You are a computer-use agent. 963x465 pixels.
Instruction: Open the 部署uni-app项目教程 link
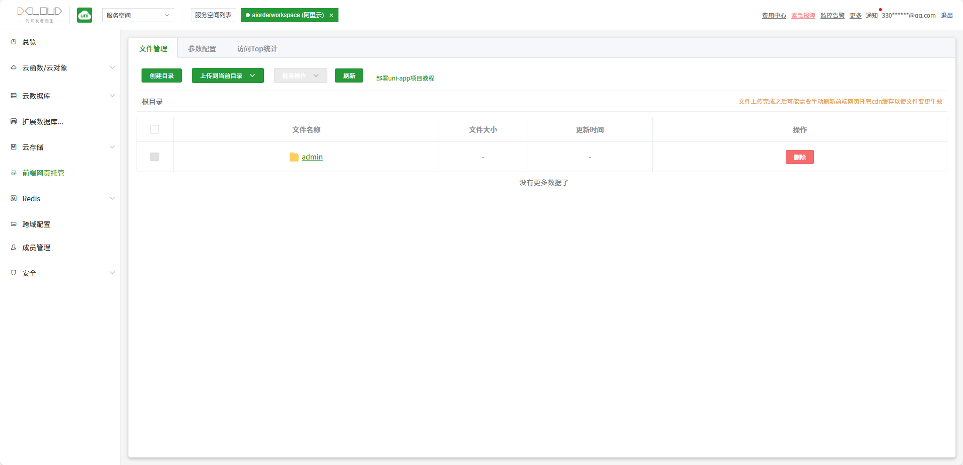(x=405, y=79)
